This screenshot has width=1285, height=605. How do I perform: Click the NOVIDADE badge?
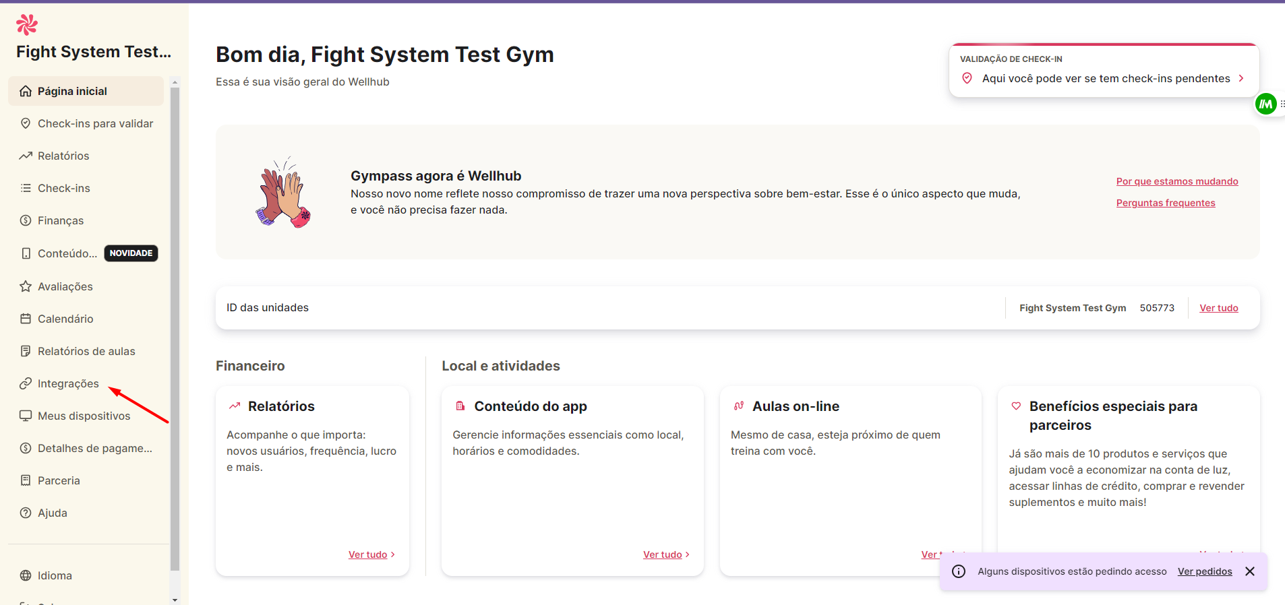tap(131, 253)
